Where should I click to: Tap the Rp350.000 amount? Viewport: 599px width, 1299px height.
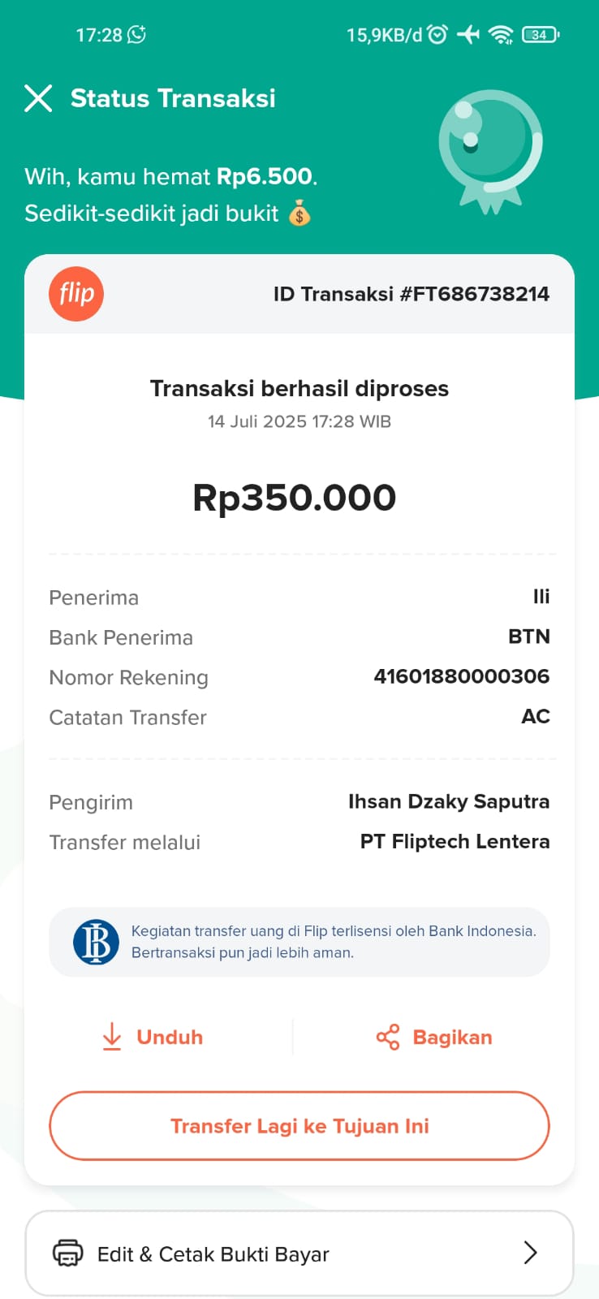tap(294, 498)
